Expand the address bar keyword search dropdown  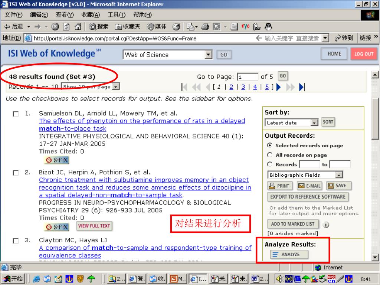(325, 38)
